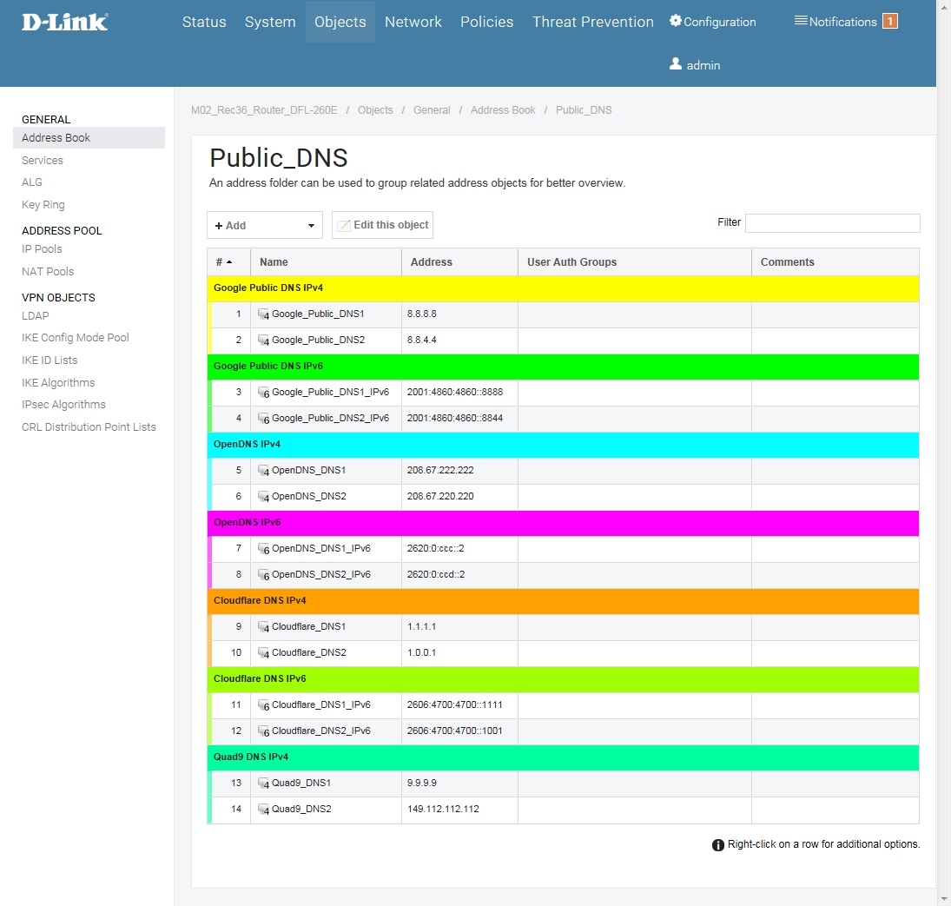Click the IPv6 icon next to Cloudflare_DNS2_IPv6

point(264,731)
